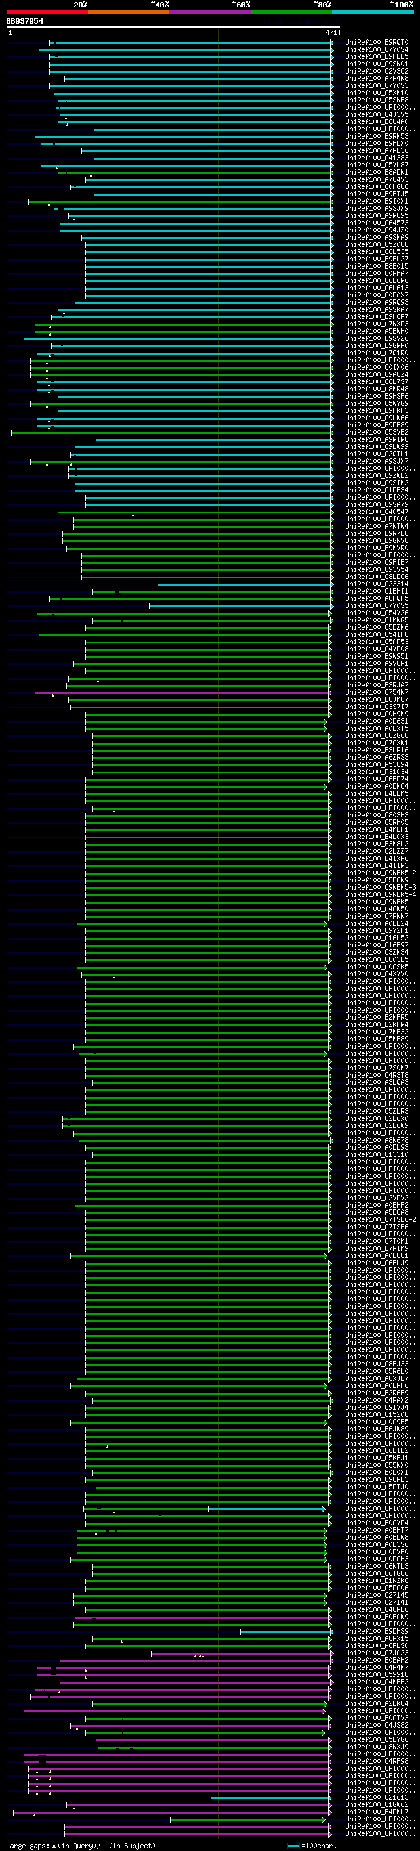Viewport: 420px width, 1851px height.
Task: Click the white query sequence bar under BB937054
Action: 173,28
